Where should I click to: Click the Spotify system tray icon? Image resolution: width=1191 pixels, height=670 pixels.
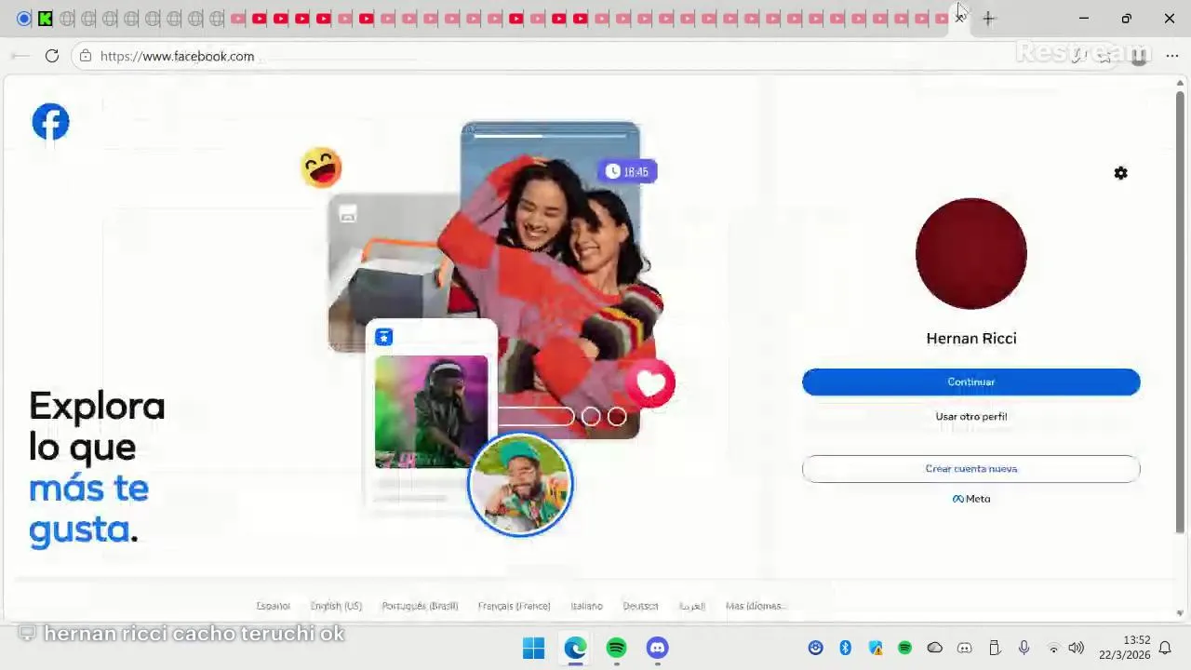pos(904,648)
